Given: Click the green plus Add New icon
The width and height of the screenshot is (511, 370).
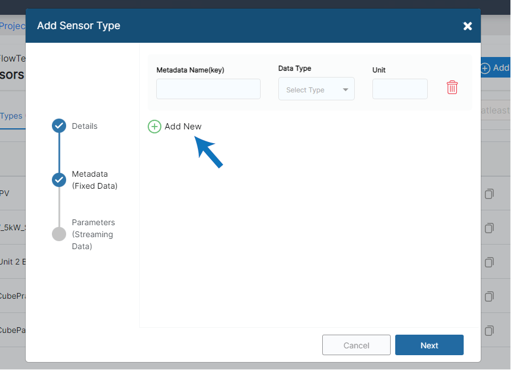Looking at the screenshot, I should [154, 127].
